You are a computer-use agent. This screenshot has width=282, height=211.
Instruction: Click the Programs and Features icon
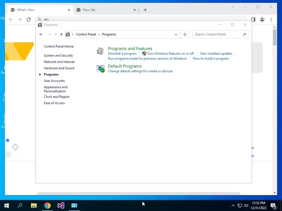(x=100, y=51)
